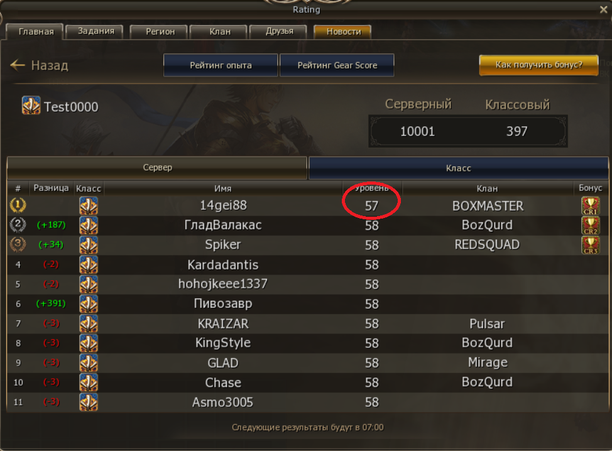Select player ГладВалакас in the list
Screen dimensions: 612x451
pyautogui.click(x=222, y=225)
